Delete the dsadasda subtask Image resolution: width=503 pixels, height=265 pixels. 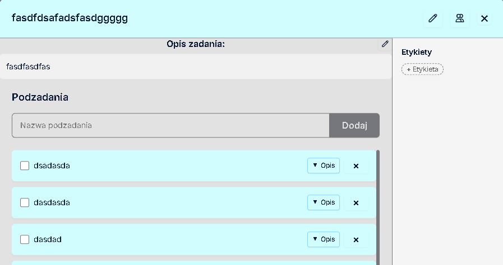356,166
